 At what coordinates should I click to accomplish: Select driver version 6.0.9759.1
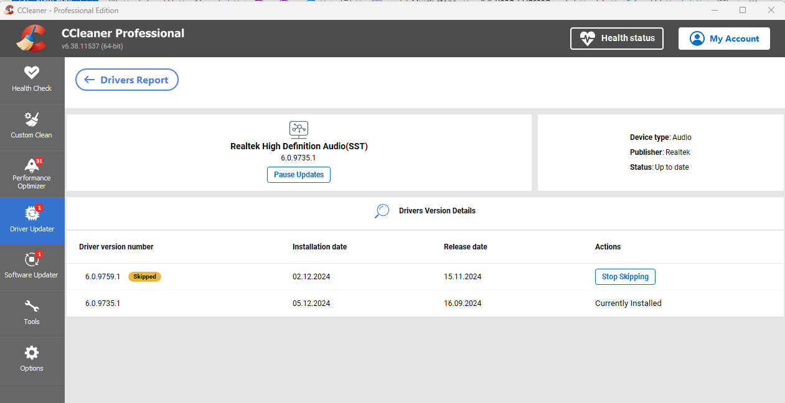click(103, 277)
